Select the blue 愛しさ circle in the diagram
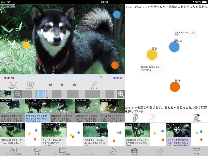Image resolution: width=208 pixels, height=156 pixels. (x=174, y=47)
